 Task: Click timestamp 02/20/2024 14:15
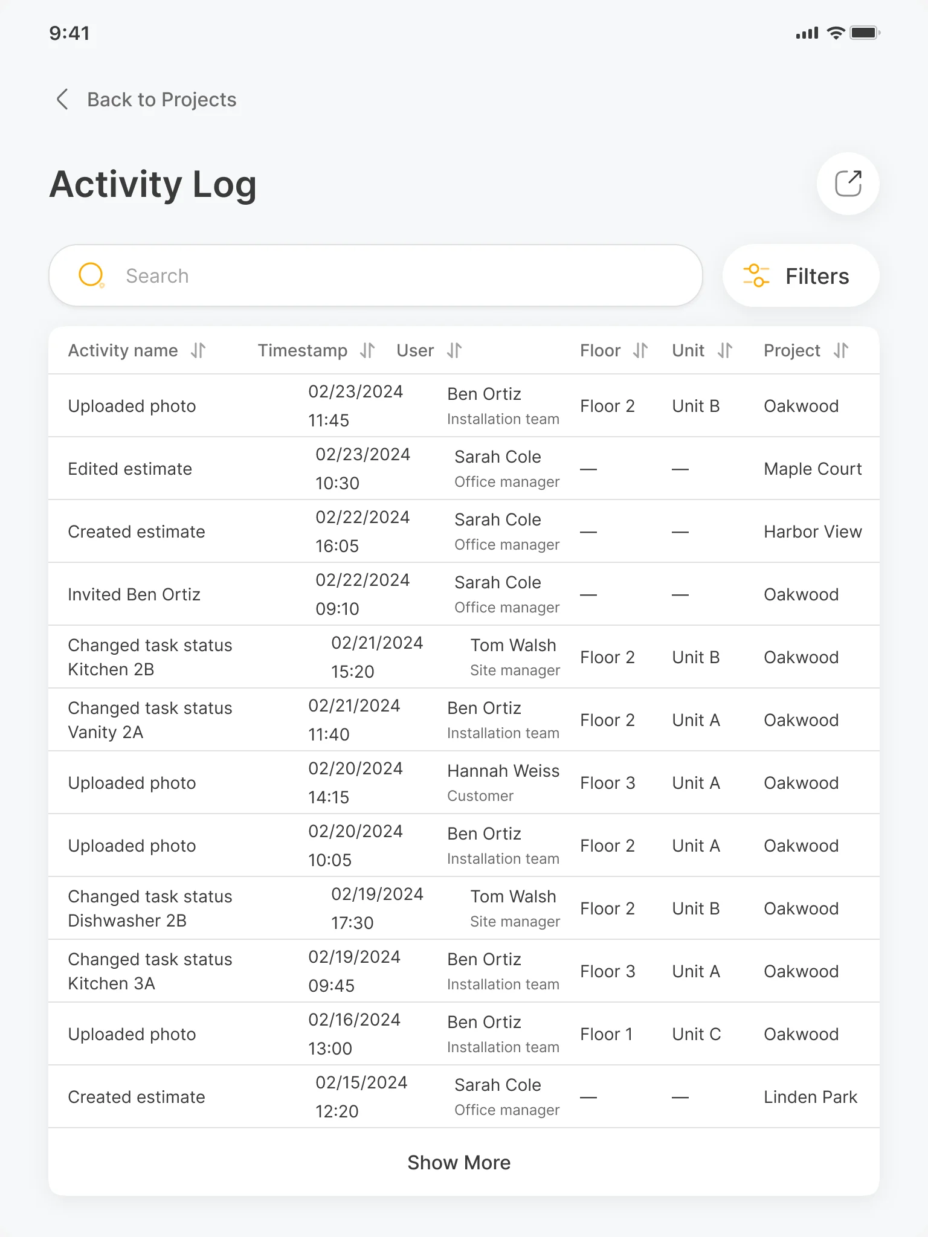(x=355, y=783)
